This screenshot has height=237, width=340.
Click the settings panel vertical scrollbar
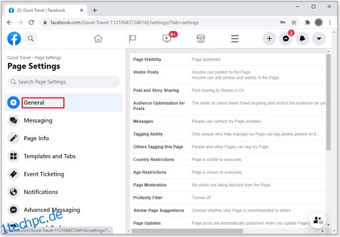click(x=329, y=102)
